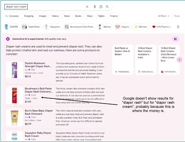Open Boudreaux's Butt Paste Diaper Rash Ointment title
The image size is (185, 142).
coord(39,90)
